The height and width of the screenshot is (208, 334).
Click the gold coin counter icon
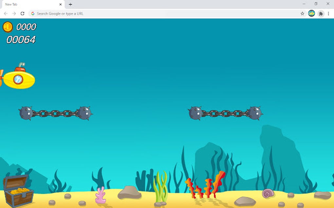click(7, 28)
